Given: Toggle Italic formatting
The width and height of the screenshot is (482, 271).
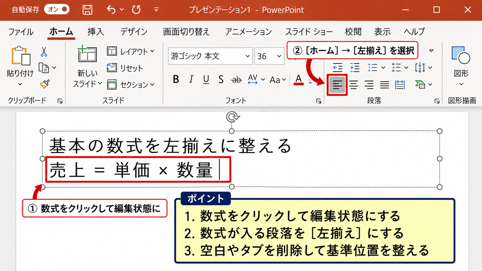Looking at the screenshot, I should [x=191, y=79].
